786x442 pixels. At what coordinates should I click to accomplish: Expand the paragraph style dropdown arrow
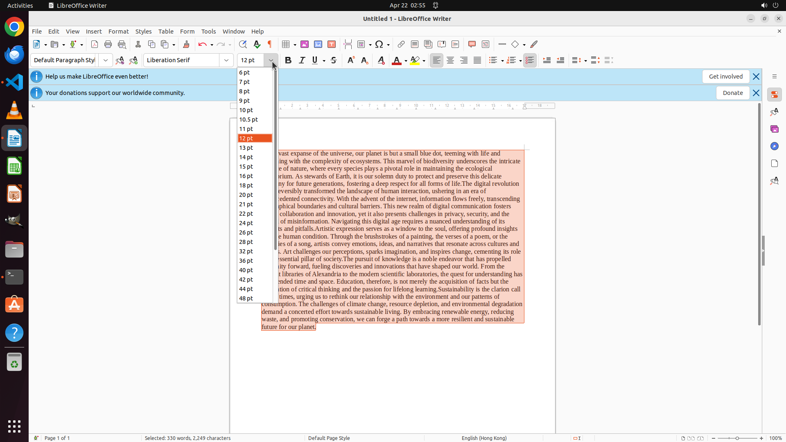[106, 60]
